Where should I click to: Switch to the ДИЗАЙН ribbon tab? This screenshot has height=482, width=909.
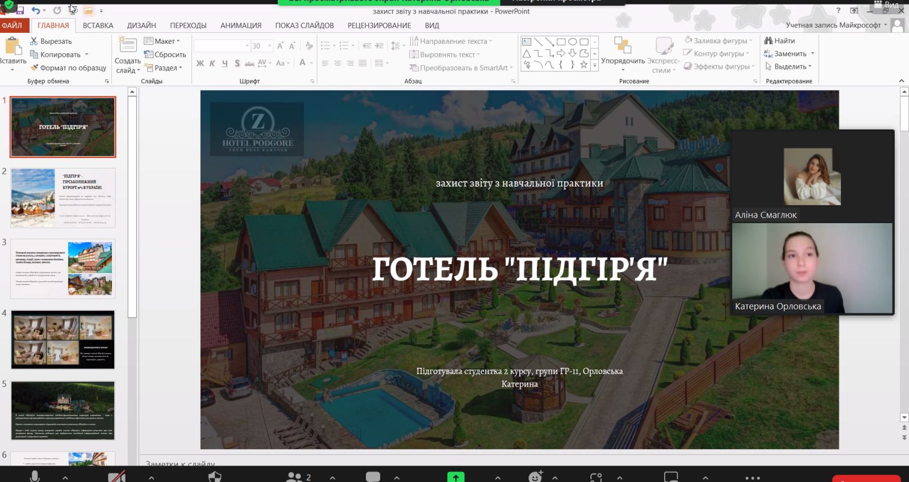pyautogui.click(x=141, y=26)
